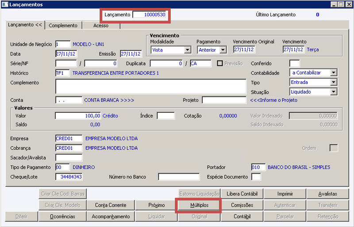
Task: Click the Libera Contábil button
Action: (242, 194)
